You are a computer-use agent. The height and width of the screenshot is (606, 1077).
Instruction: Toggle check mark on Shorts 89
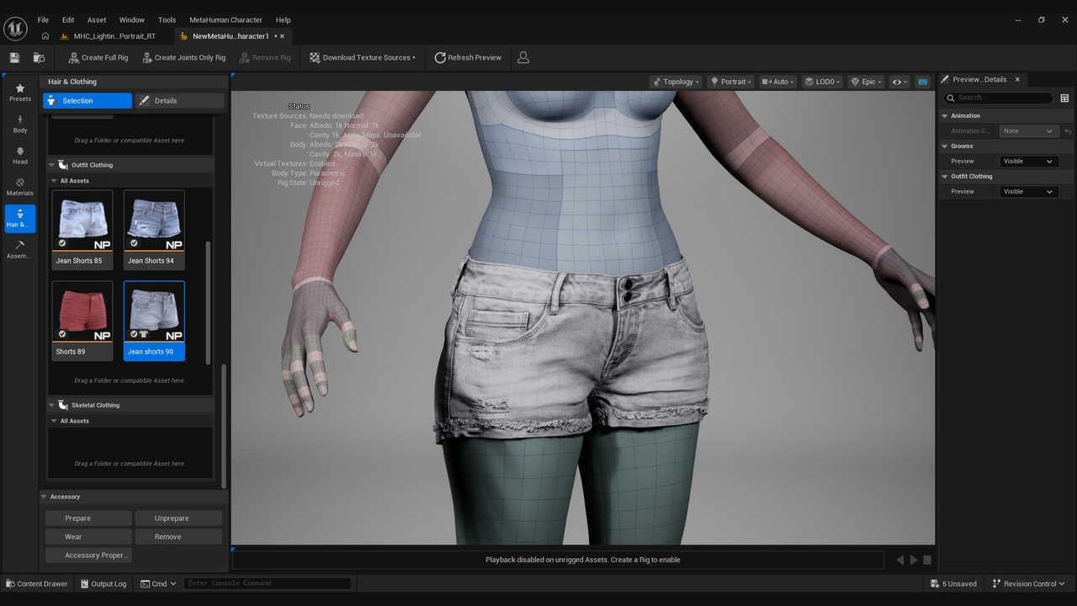point(62,334)
